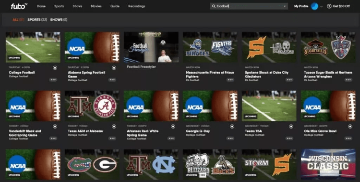Record the Teams TBA event
Screen dimensions: 360x182
[291, 126]
